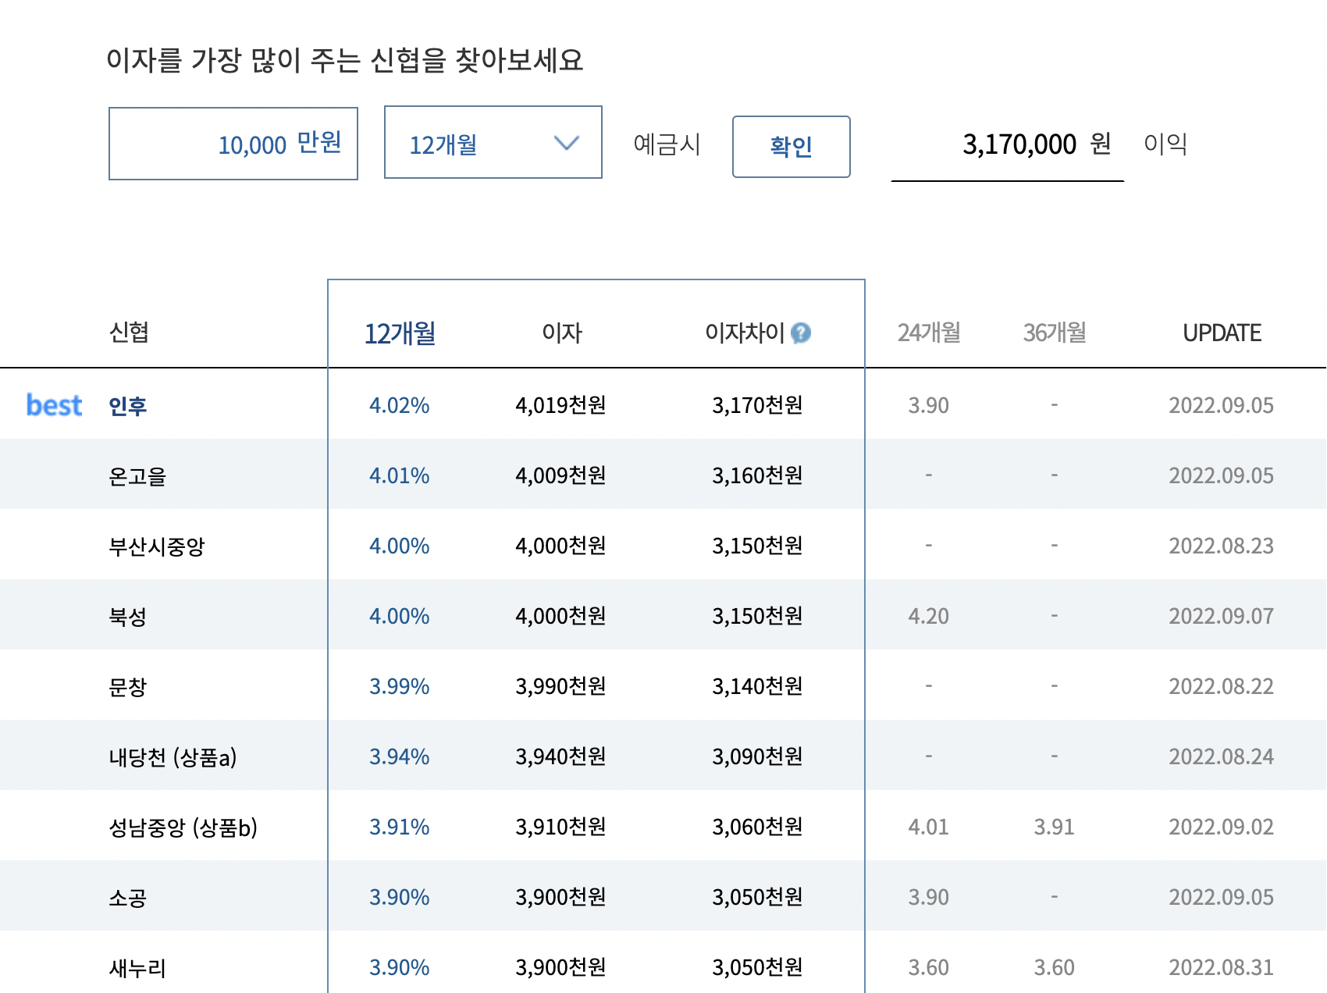The image size is (1327, 993).
Task: Click the 3.91% 12-month rate for 성남중앙
Action: [400, 827]
